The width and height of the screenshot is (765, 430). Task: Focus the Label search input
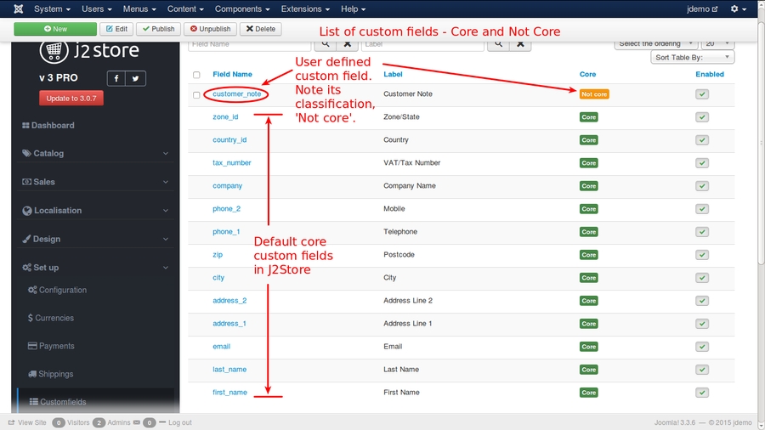pyautogui.click(x=422, y=44)
